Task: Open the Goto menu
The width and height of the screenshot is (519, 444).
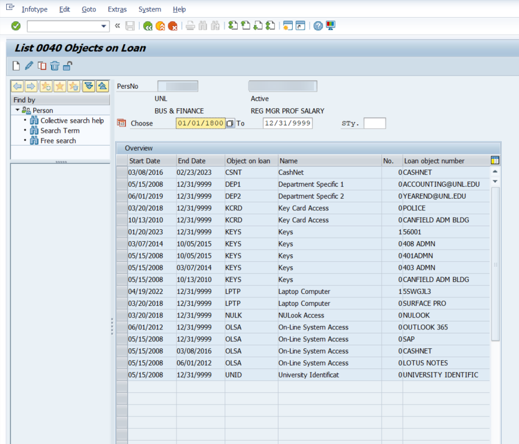Action: [x=89, y=9]
